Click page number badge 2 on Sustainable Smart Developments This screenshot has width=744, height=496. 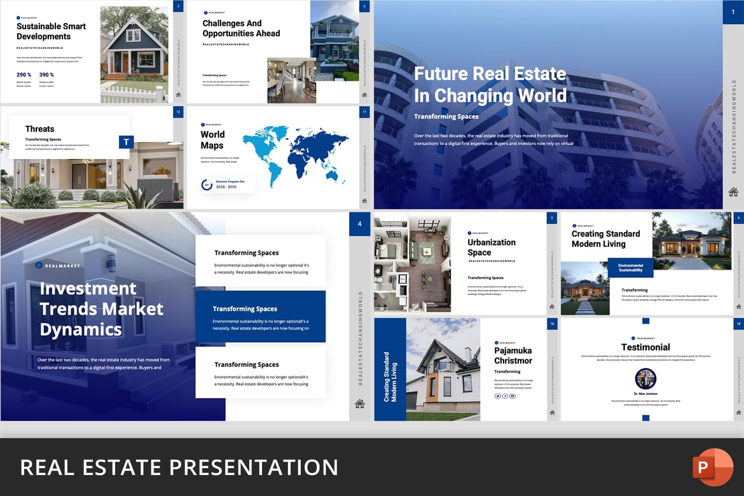tap(179, 6)
